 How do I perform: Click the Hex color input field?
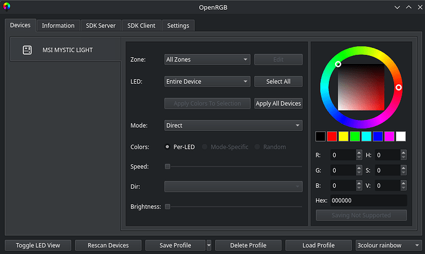(x=368, y=200)
